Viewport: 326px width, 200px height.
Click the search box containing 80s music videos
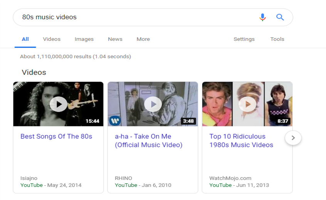click(x=135, y=17)
